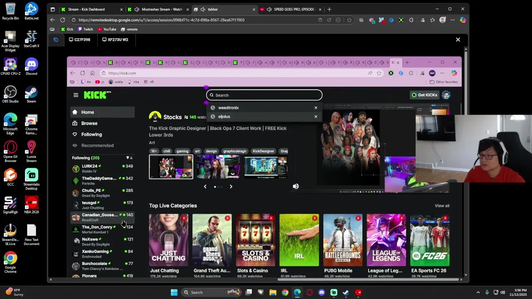The width and height of the screenshot is (532, 299).
Task: Open the PUBG Mobile category card
Action: 343,240
